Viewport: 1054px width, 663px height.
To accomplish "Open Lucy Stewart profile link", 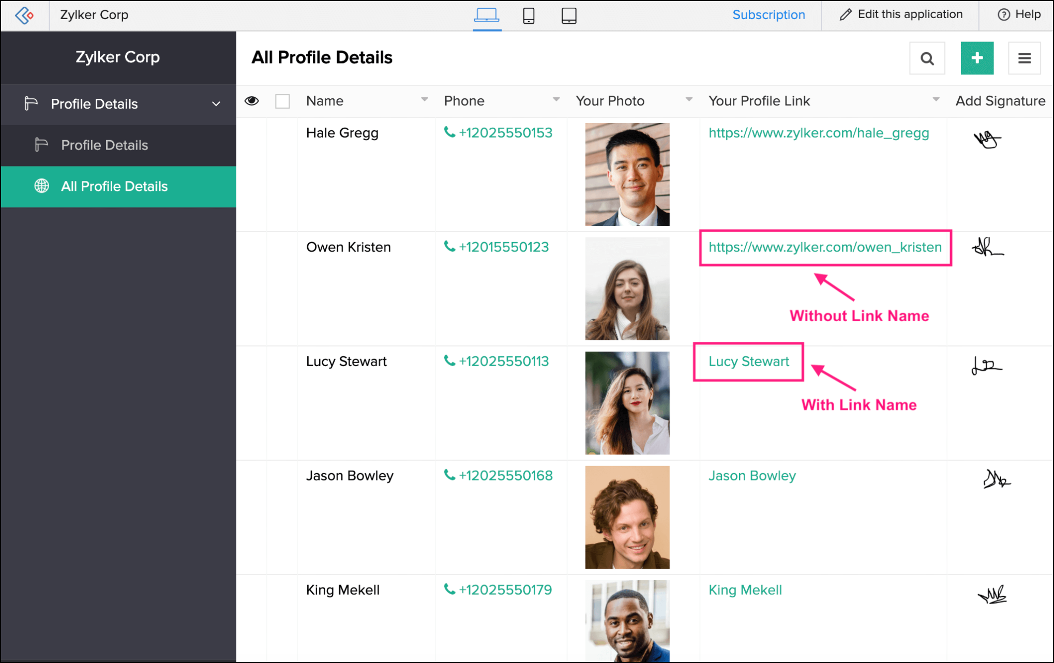I will click(x=748, y=361).
